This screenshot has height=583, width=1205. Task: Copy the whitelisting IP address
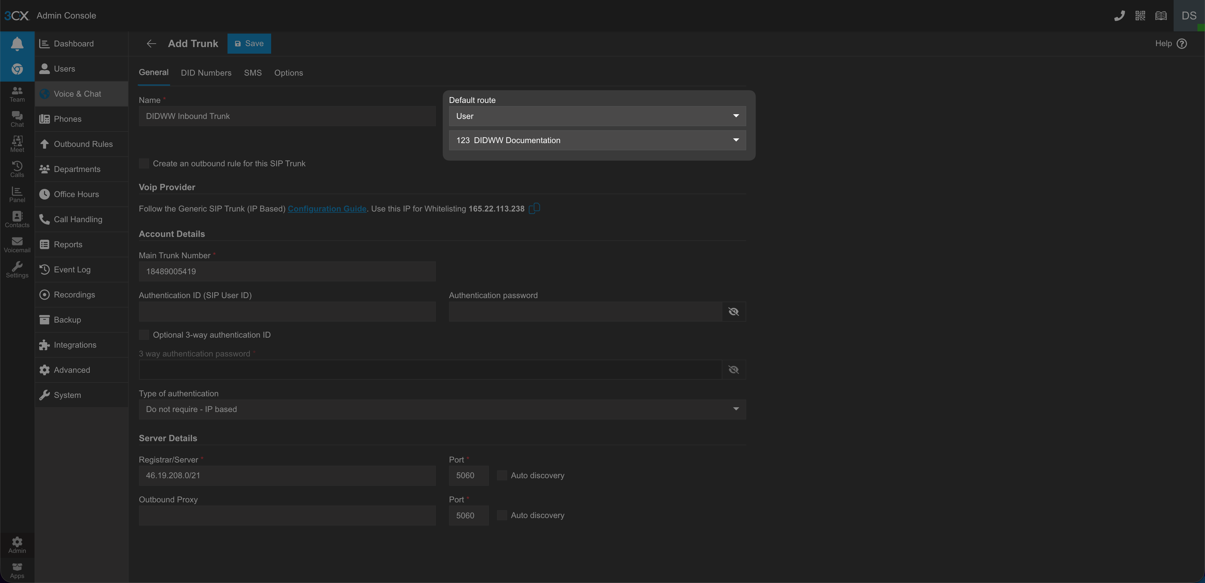(x=534, y=209)
